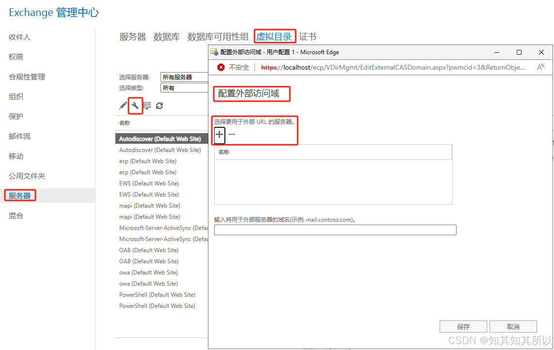
Task: Click the wrench configure external domain icon
Action: tap(135, 106)
